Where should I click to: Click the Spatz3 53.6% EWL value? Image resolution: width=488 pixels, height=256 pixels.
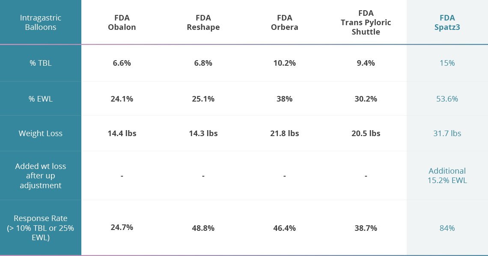point(447,99)
